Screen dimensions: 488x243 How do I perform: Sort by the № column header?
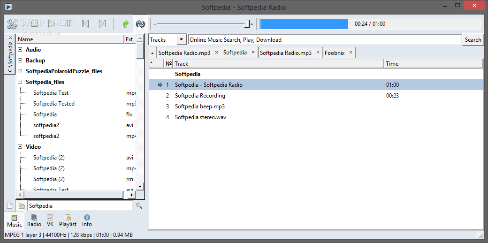[x=168, y=63]
